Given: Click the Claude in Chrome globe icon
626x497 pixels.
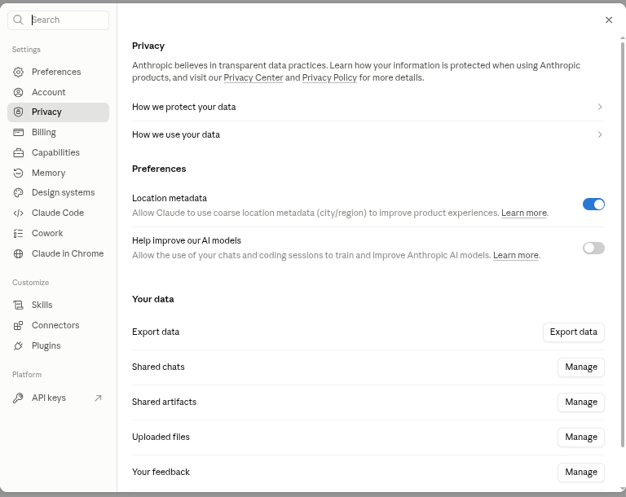Looking at the screenshot, I should pyautogui.click(x=19, y=254).
